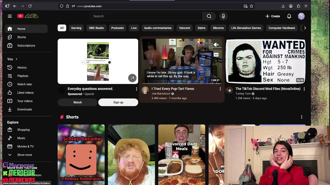Click the search magnifier button

209,16
